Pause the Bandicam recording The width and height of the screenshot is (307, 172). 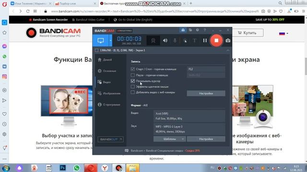(x=205, y=40)
